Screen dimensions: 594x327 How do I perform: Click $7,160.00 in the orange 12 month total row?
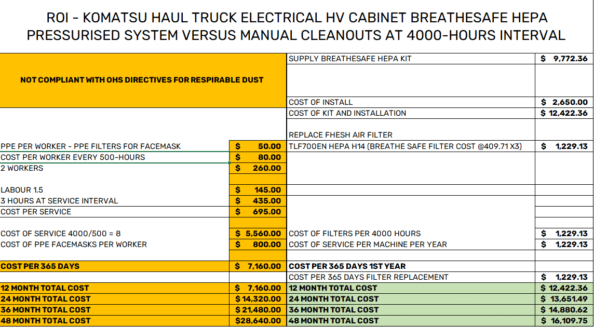coord(258,288)
